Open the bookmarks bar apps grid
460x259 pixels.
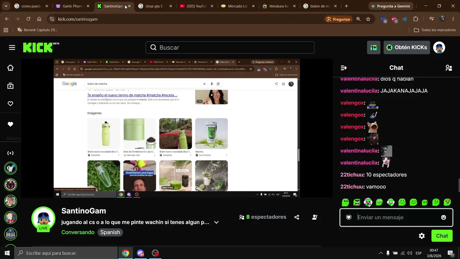pyautogui.click(x=6, y=30)
